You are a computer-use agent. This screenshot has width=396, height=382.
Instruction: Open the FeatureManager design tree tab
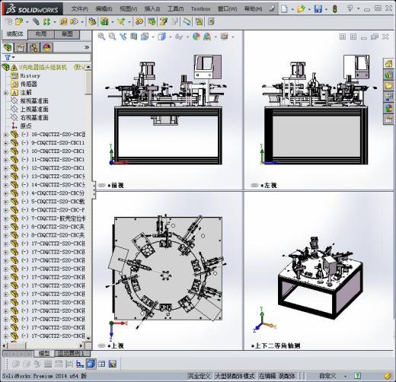click(8, 47)
